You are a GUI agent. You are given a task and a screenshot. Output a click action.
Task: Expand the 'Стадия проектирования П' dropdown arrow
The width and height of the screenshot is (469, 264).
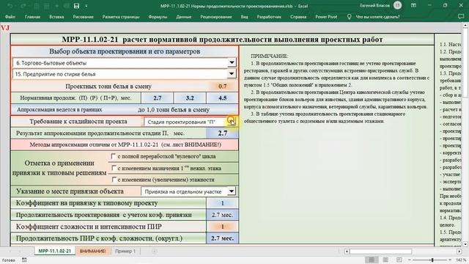pyautogui.click(x=232, y=122)
